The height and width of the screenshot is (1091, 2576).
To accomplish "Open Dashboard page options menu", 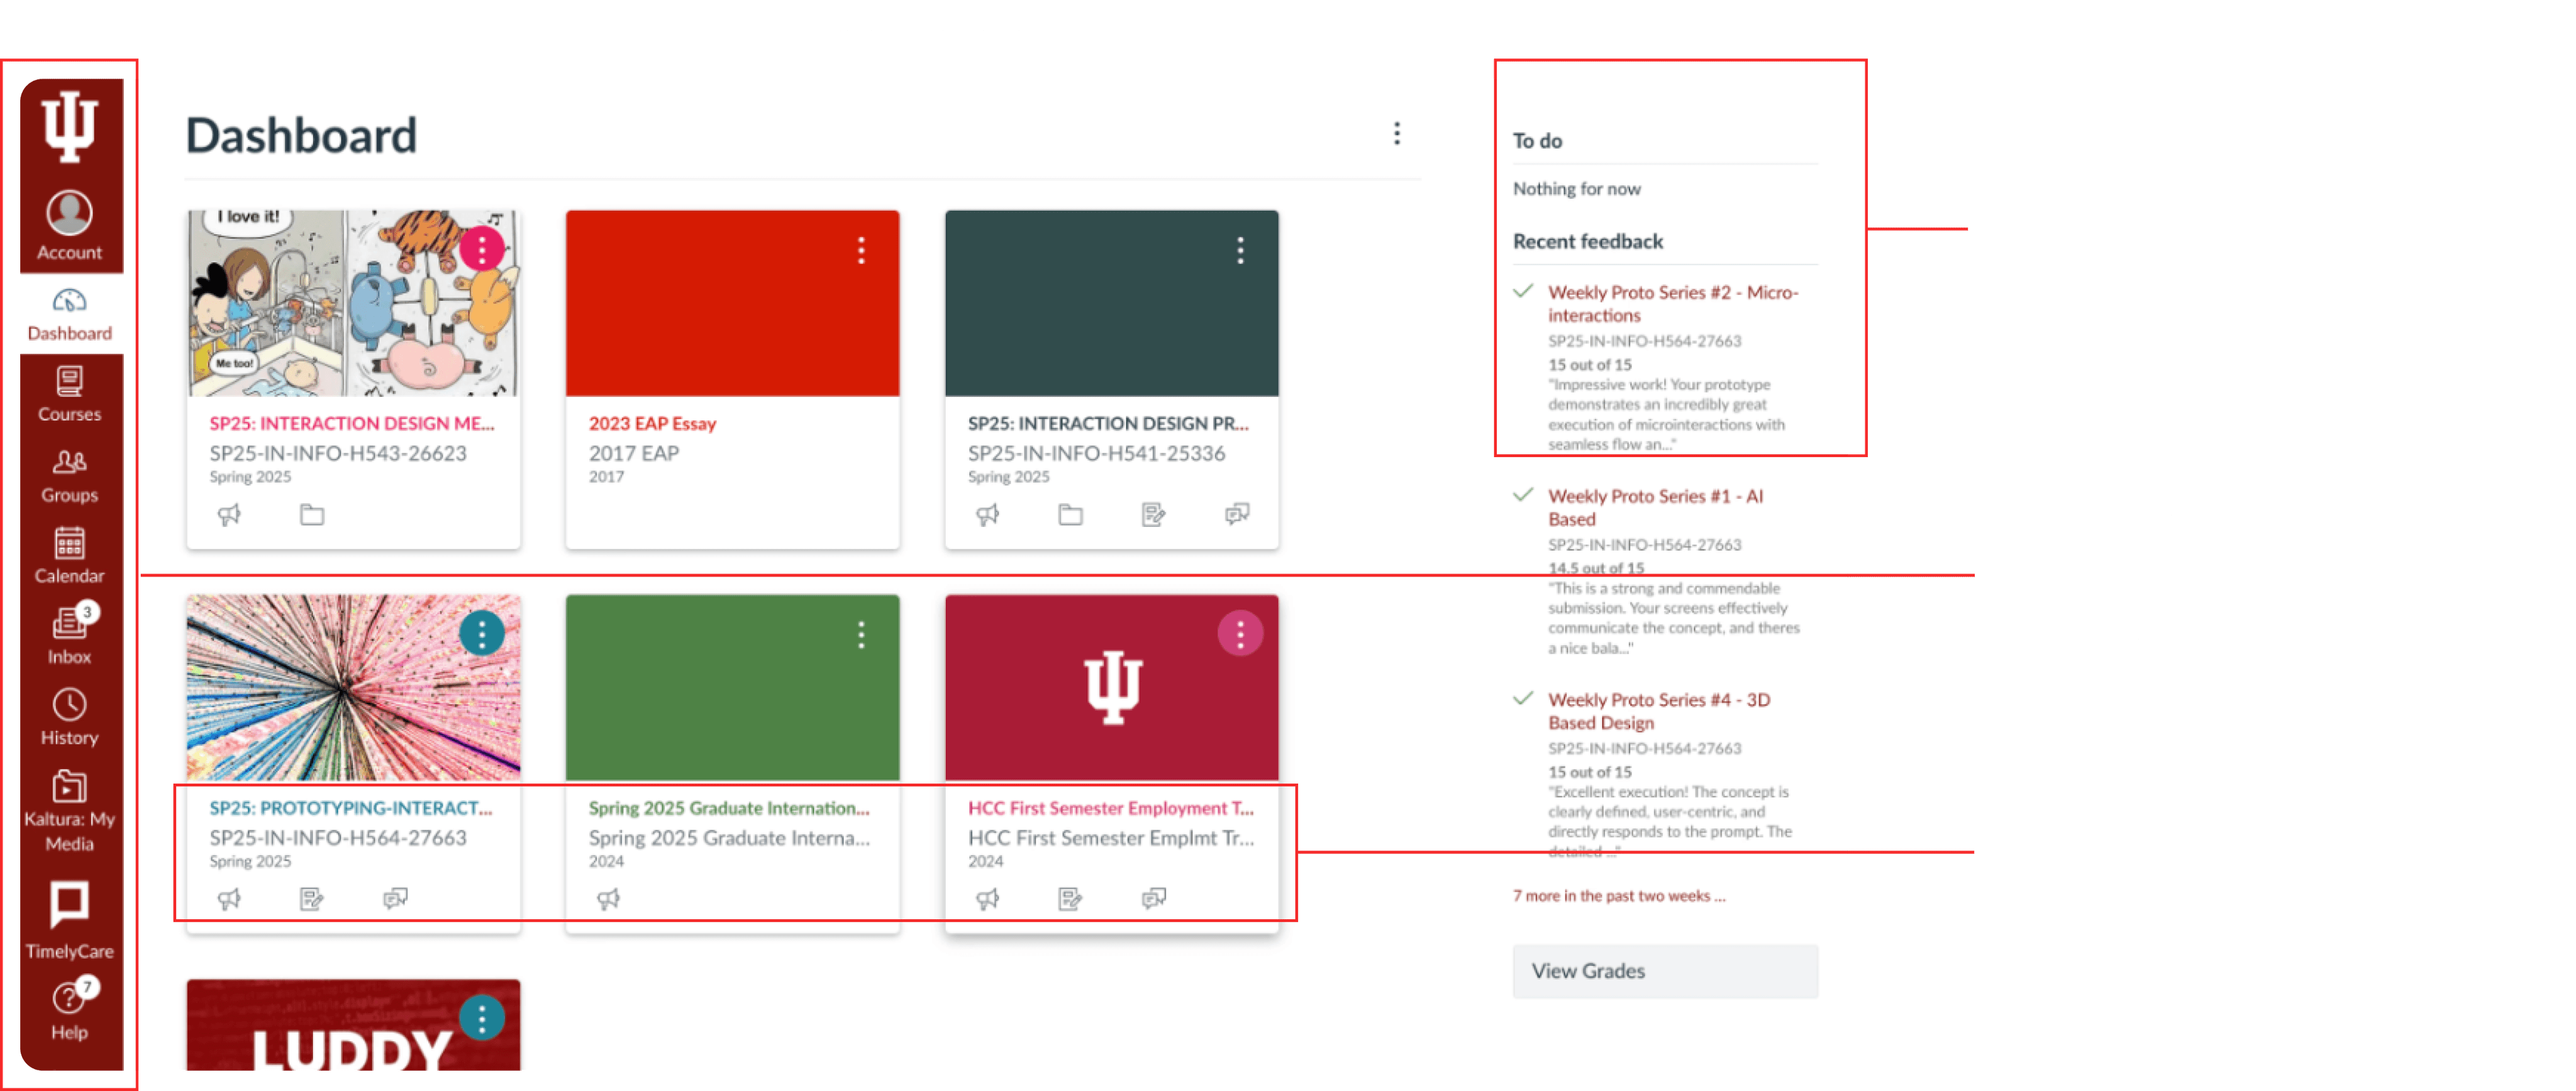I will coord(1396,134).
